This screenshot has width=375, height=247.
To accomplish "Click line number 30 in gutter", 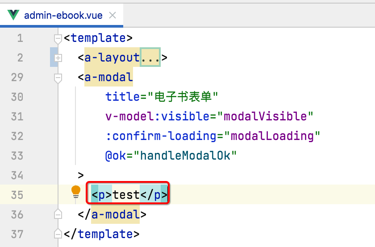I will 17,97.
